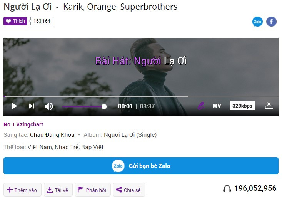
Task: Like the song with Thích button
Action: point(15,21)
